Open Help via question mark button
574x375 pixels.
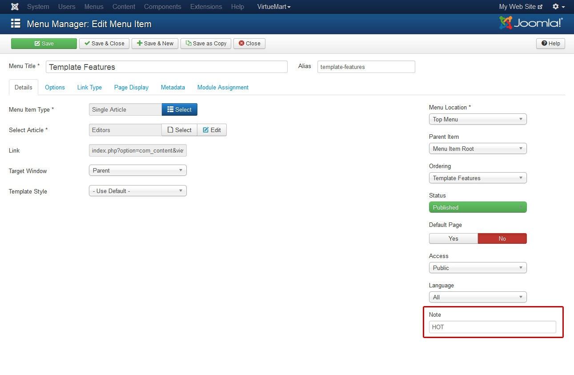(550, 44)
